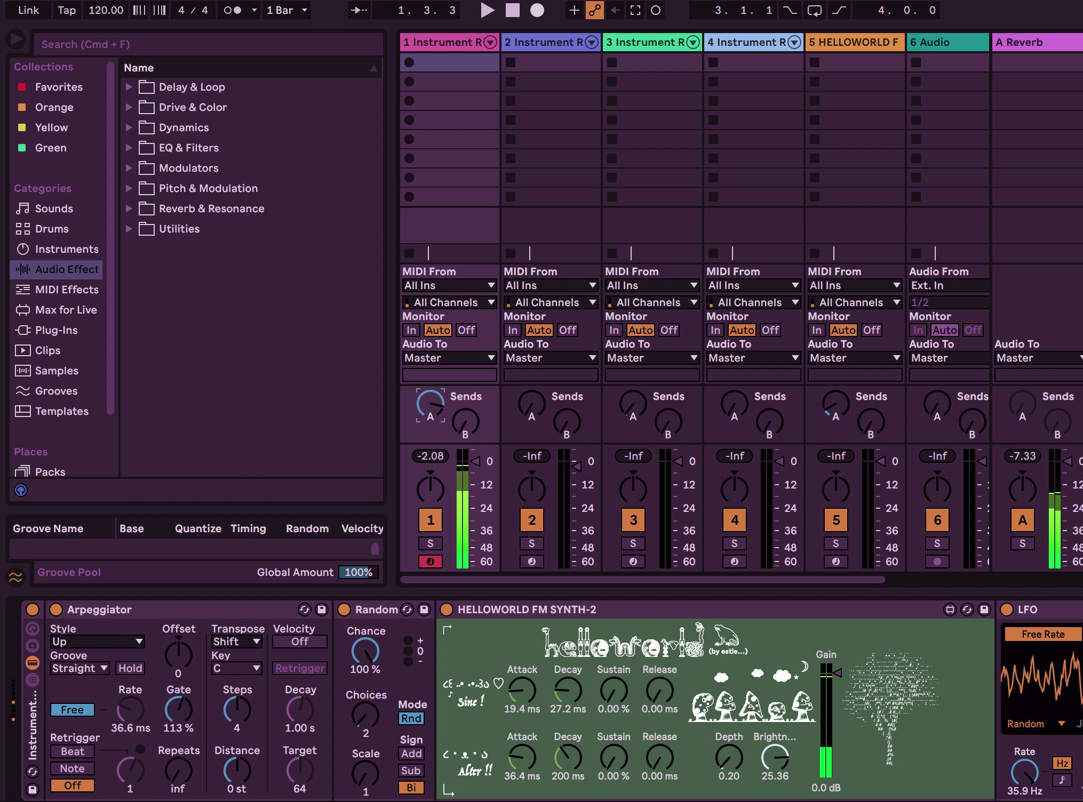
Task: Click the Arpeggiator hot-swap preset icon
Action: coord(304,609)
